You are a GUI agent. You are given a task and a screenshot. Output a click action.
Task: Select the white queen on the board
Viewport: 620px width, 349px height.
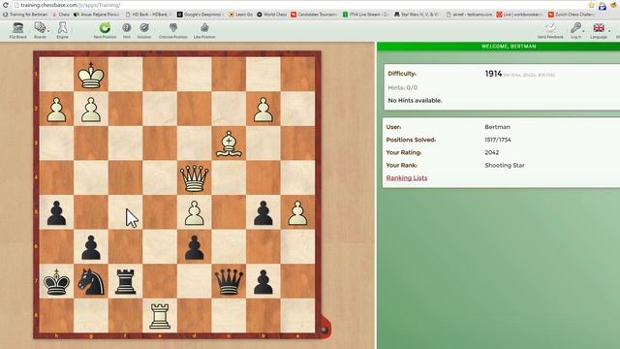click(x=194, y=178)
